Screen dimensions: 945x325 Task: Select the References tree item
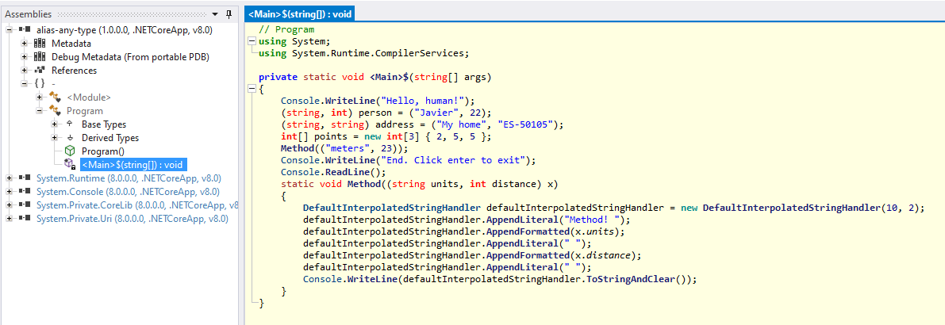(x=74, y=71)
